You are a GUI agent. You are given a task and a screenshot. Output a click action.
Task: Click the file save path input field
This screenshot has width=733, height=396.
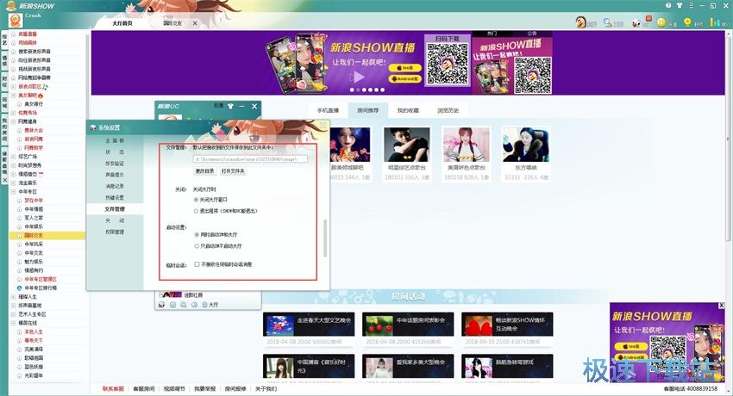coord(250,159)
